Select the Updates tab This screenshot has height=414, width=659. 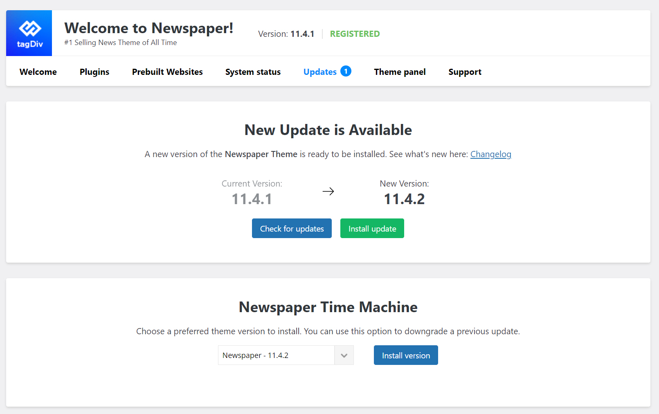click(x=320, y=72)
